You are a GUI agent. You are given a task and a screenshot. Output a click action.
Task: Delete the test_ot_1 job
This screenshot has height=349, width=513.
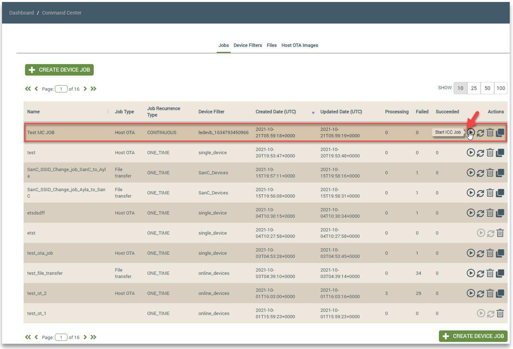[x=500, y=313]
